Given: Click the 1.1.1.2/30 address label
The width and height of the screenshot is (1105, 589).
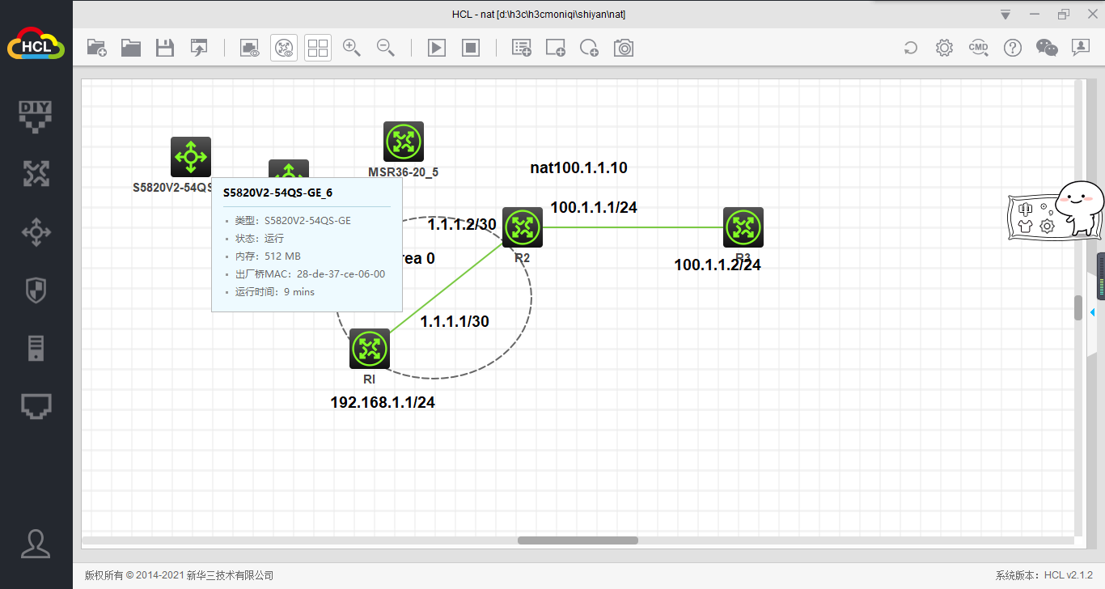Looking at the screenshot, I should coord(462,224).
